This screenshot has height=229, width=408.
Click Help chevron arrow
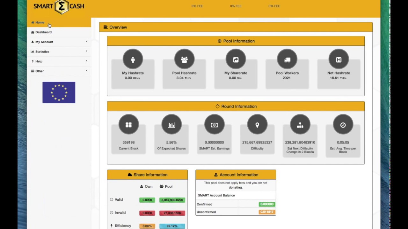point(86,61)
